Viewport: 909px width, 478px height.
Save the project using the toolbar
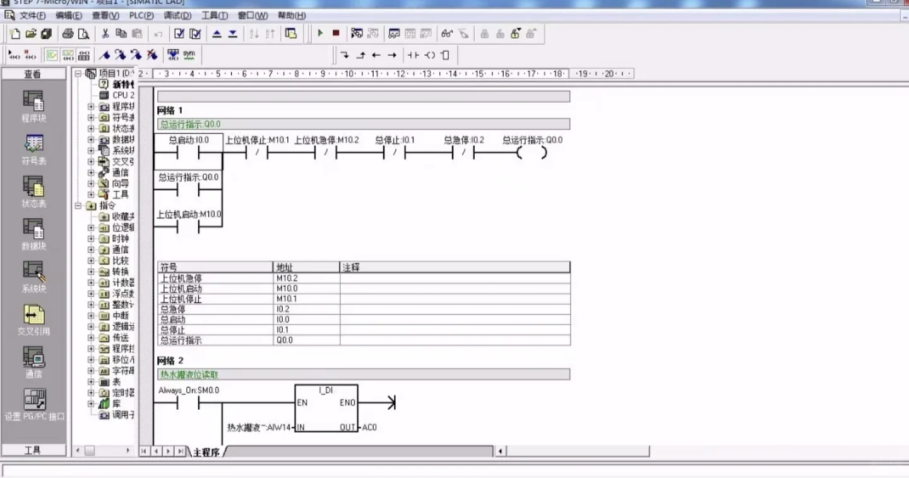pos(46,34)
